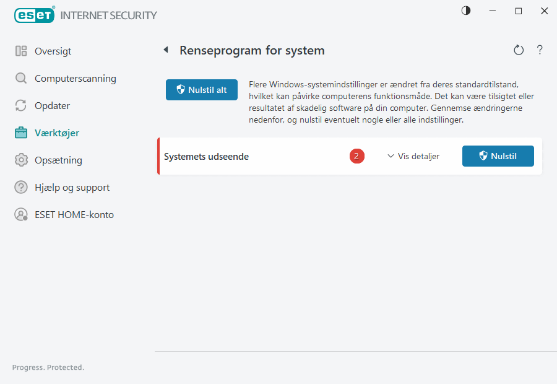Click Nulstil for Systemets udseende
This screenshot has height=384, width=557.
click(x=498, y=156)
